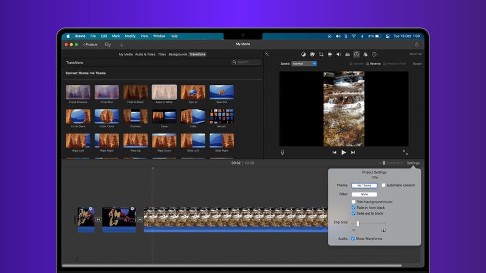
Task: Open the Theme selector showing No Theme
Action: coord(364,186)
